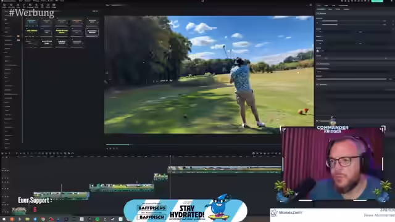Click the Windows Start button in the taskbar

[4, 220]
